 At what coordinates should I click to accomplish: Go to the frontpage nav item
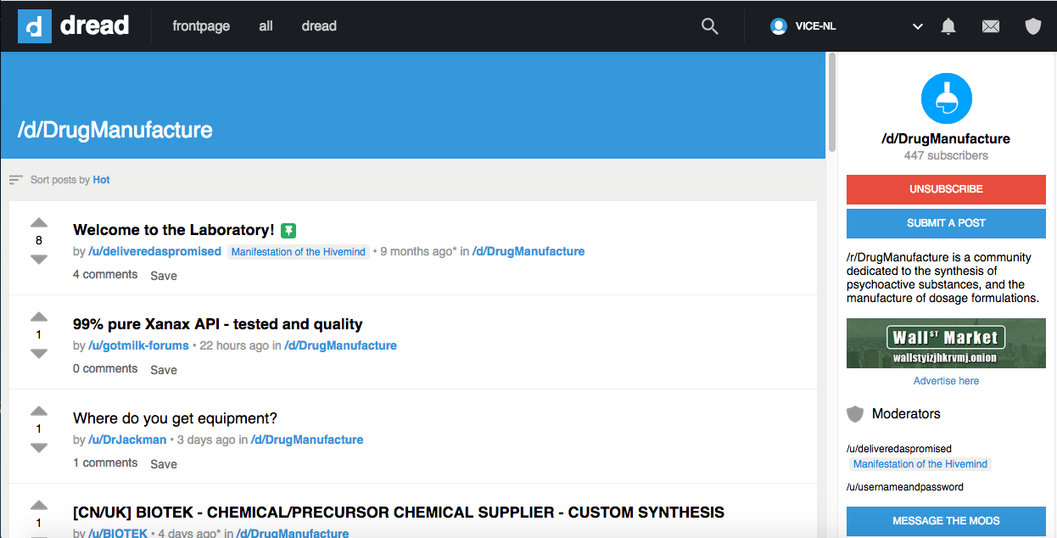click(x=201, y=26)
